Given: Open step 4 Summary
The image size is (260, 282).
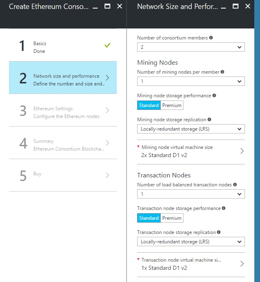Looking at the screenshot, I should pos(63,142).
